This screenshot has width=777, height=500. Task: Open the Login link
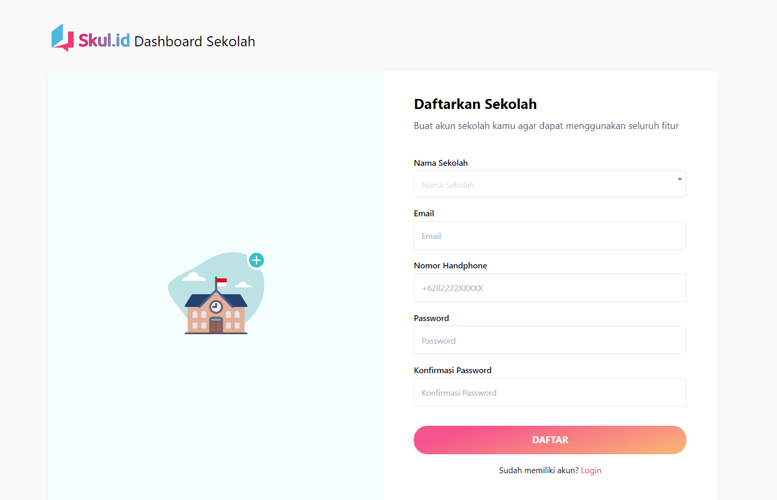click(591, 471)
